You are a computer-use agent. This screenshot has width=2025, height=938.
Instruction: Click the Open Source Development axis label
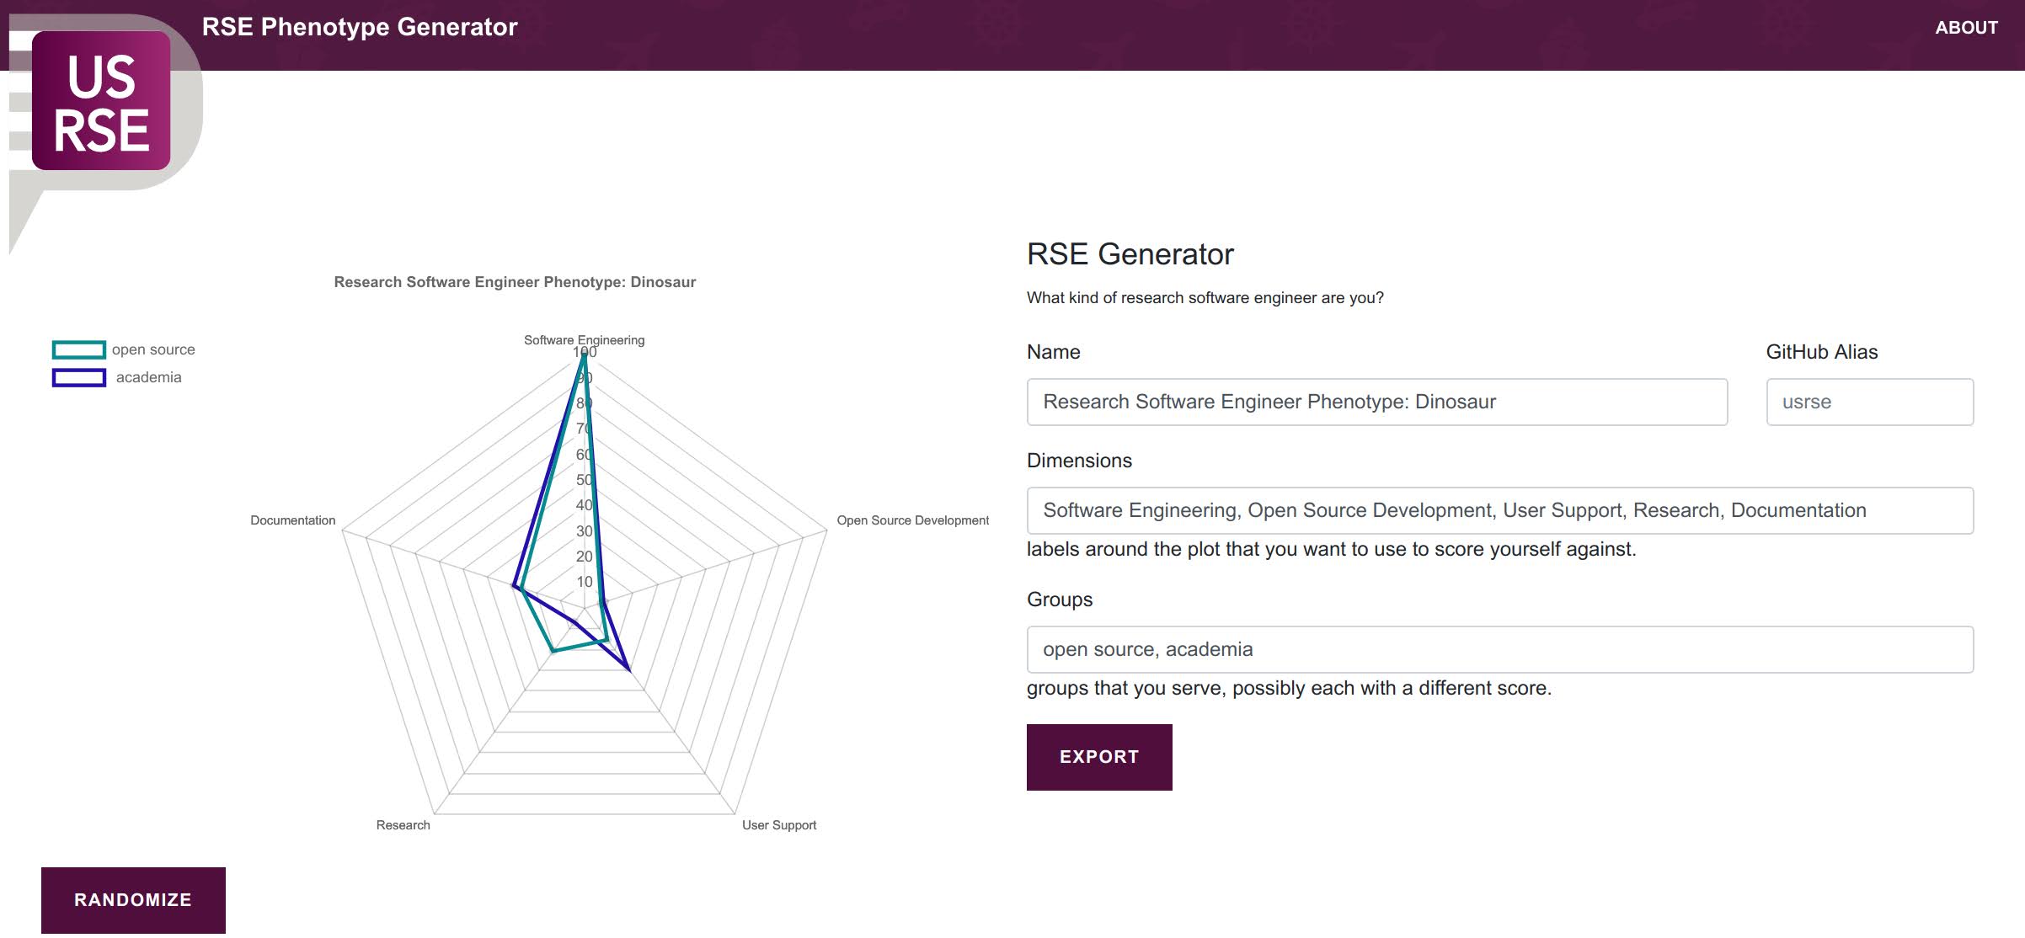[x=913, y=520]
